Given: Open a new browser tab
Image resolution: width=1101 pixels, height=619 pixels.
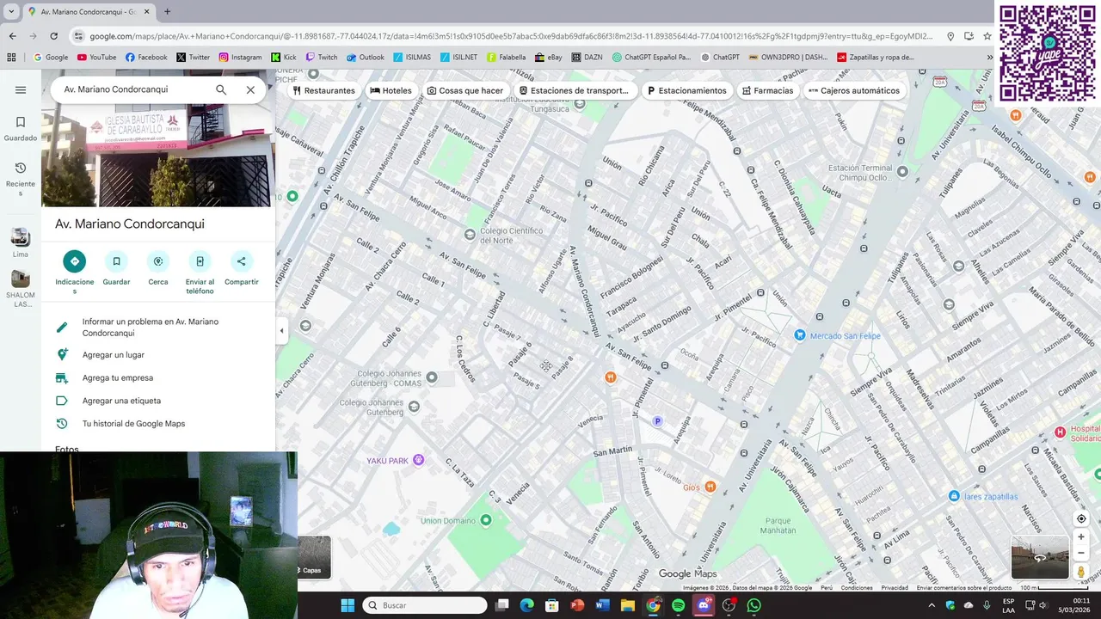Looking at the screenshot, I should tap(167, 12).
